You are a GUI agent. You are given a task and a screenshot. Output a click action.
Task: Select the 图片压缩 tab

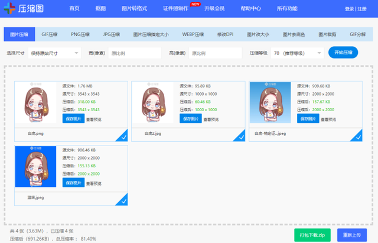19,34
